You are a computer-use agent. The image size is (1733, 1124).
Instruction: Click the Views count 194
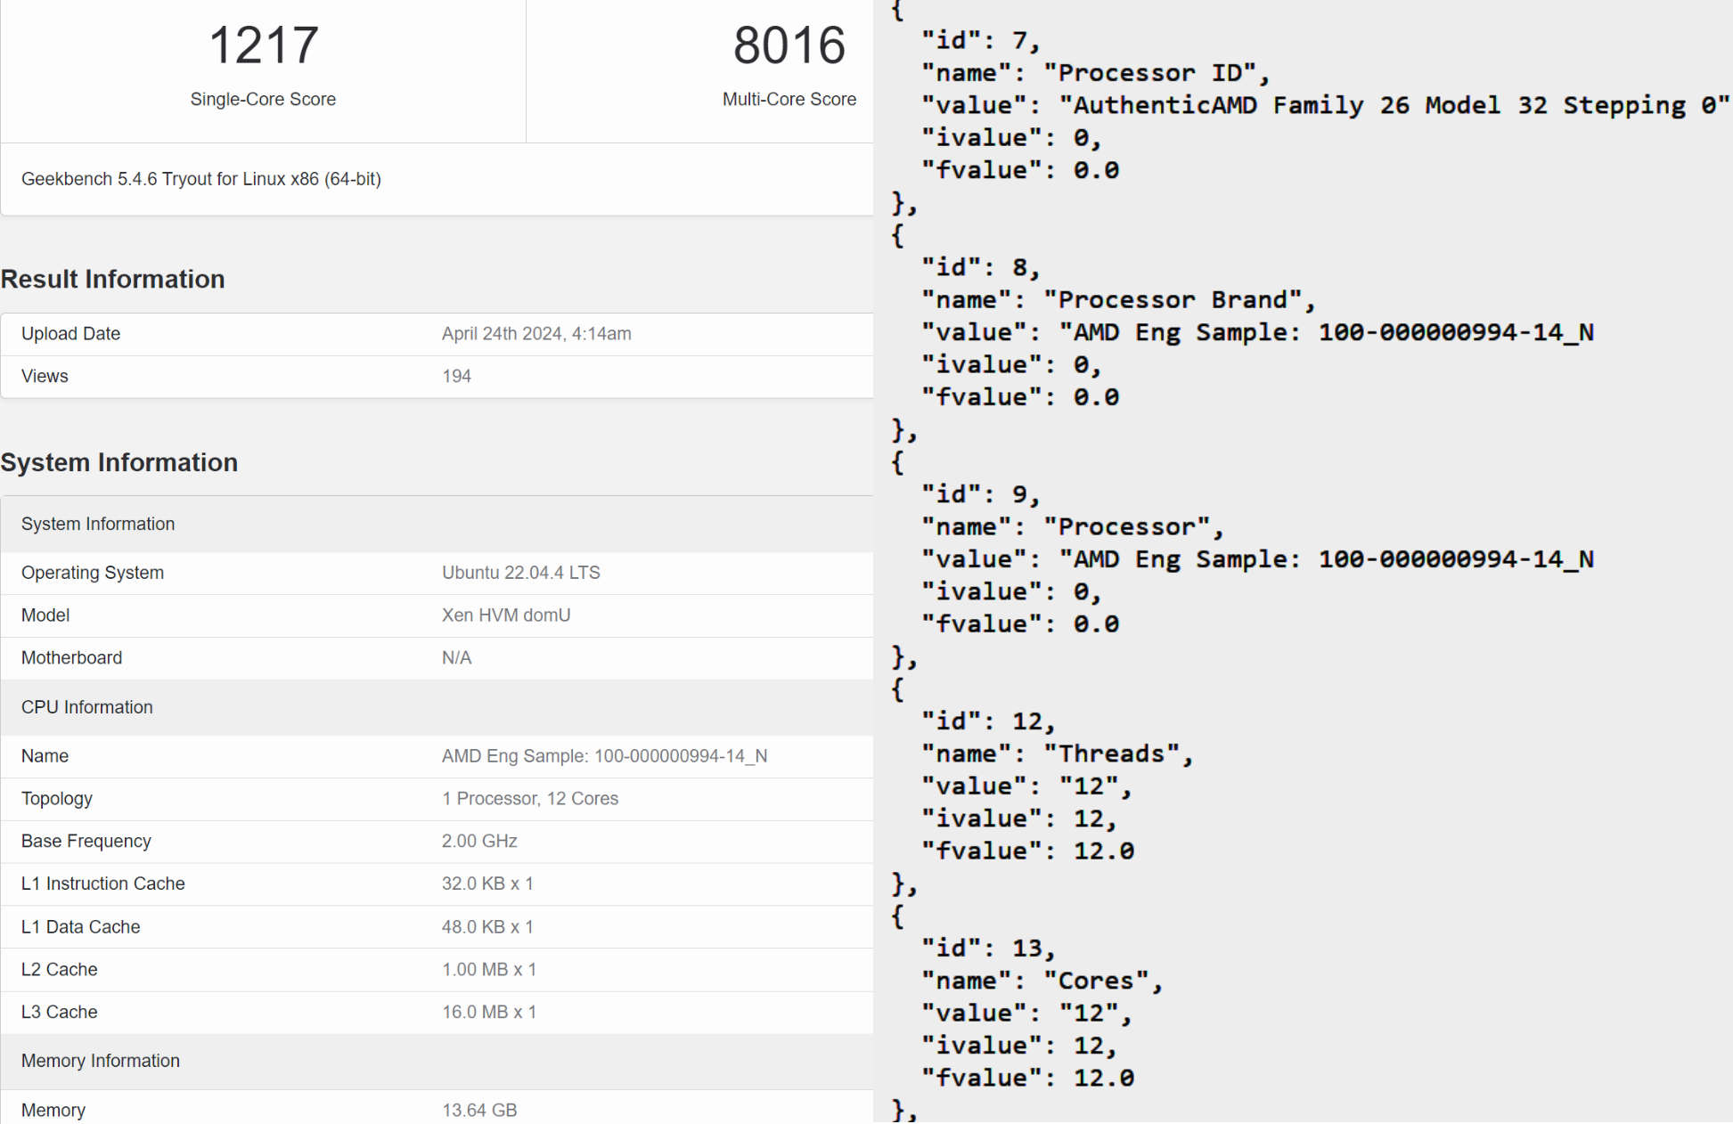coord(456,376)
